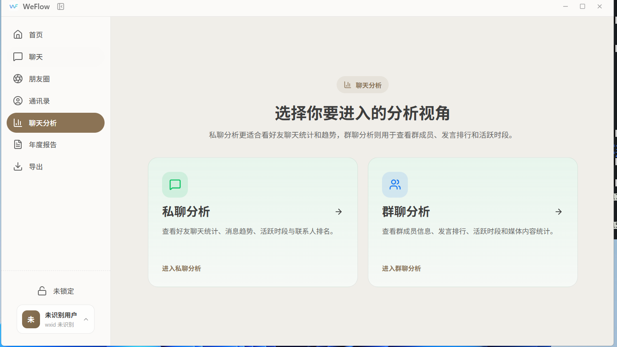The height and width of the screenshot is (347, 617).
Task: Click the contacts person icon in the sidebar
Action: click(18, 101)
